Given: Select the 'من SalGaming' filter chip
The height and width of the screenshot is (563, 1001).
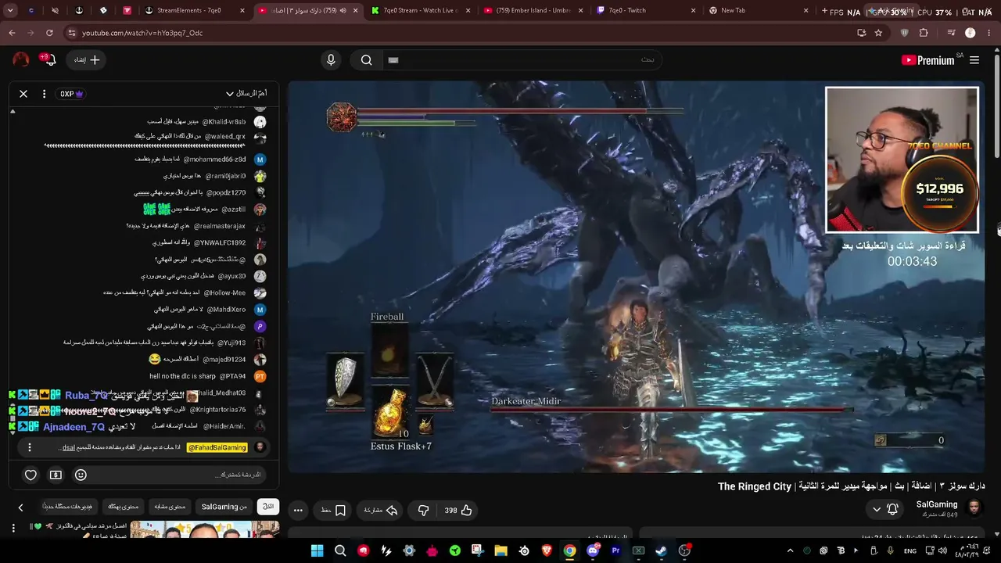Looking at the screenshot, I should pyautogui.click(x=224, y=507).
